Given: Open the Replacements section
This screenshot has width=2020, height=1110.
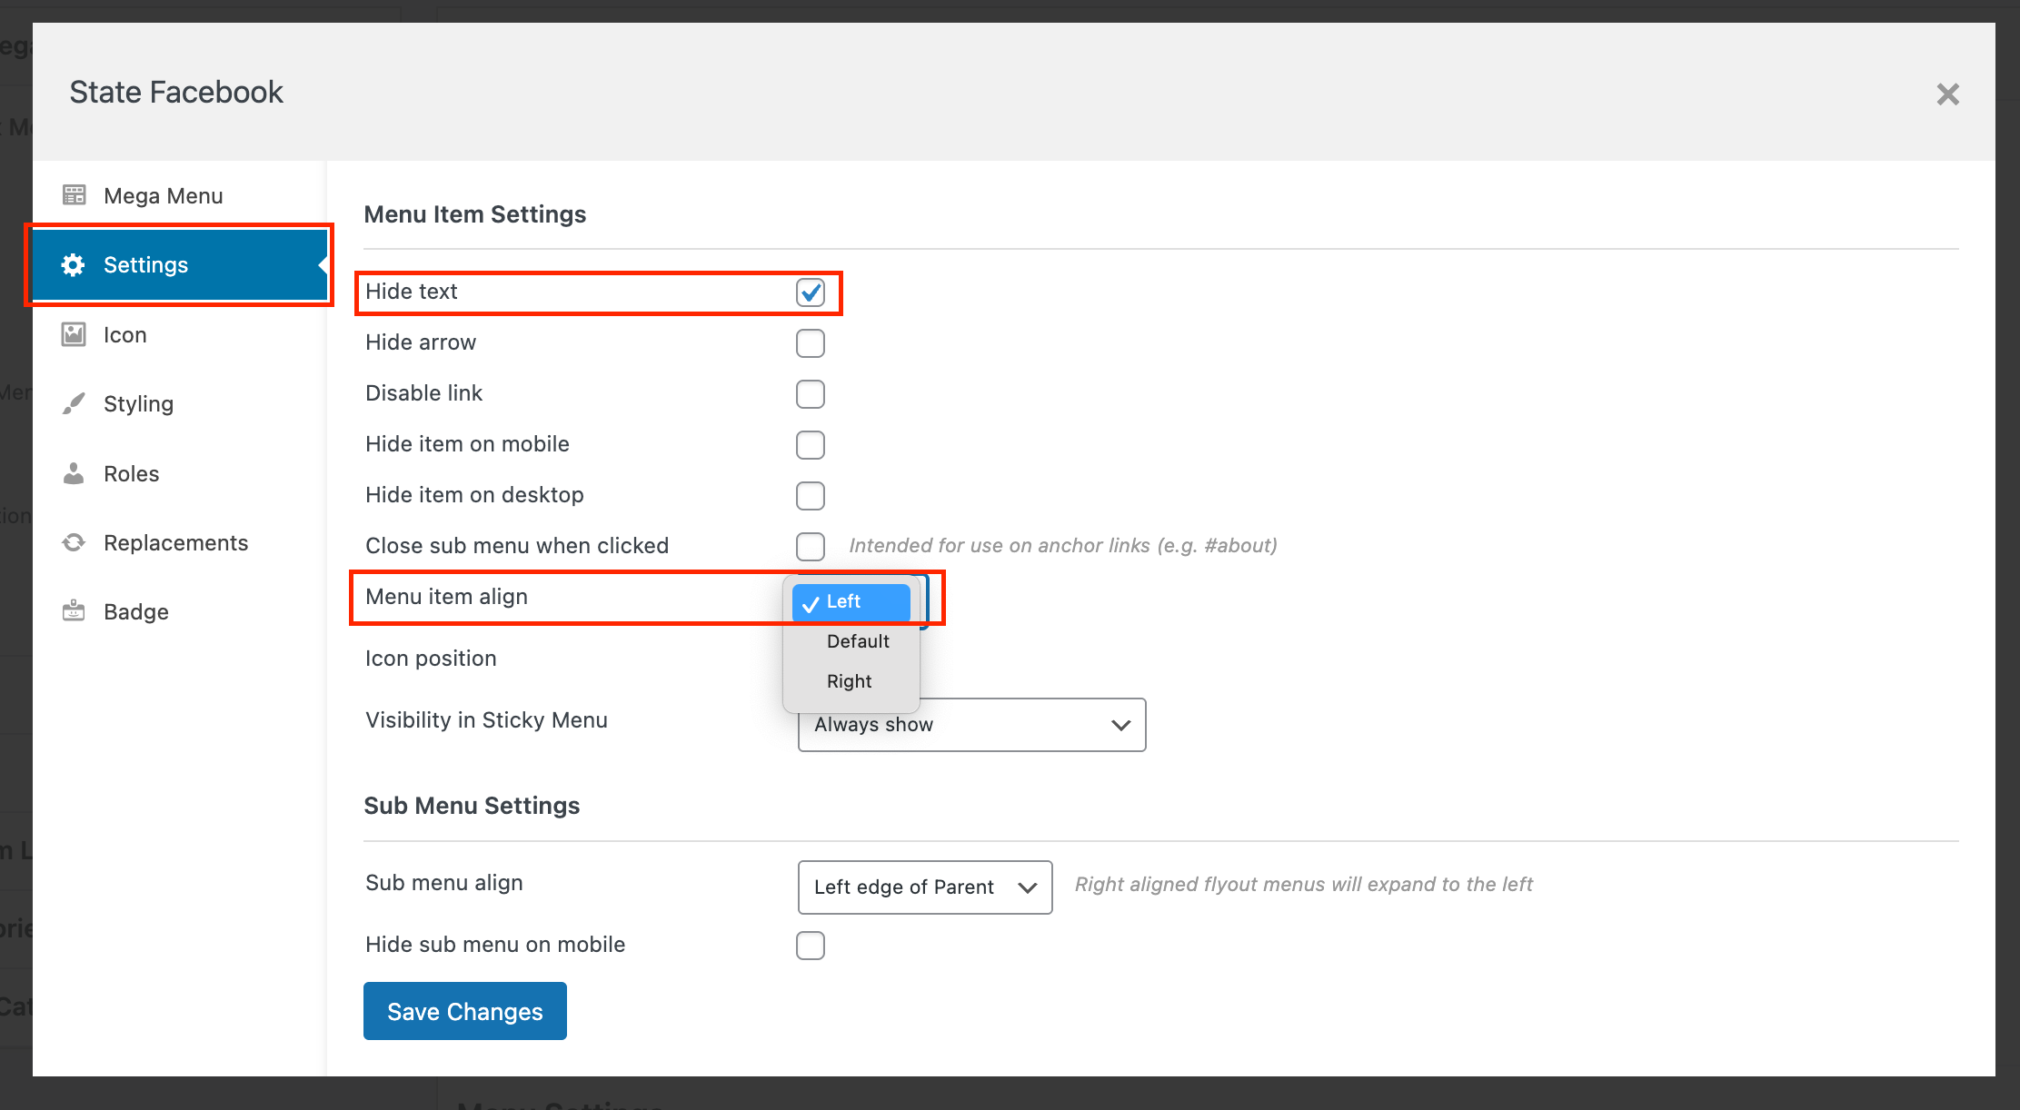Looking at the screenshot, I should (175, 543).
